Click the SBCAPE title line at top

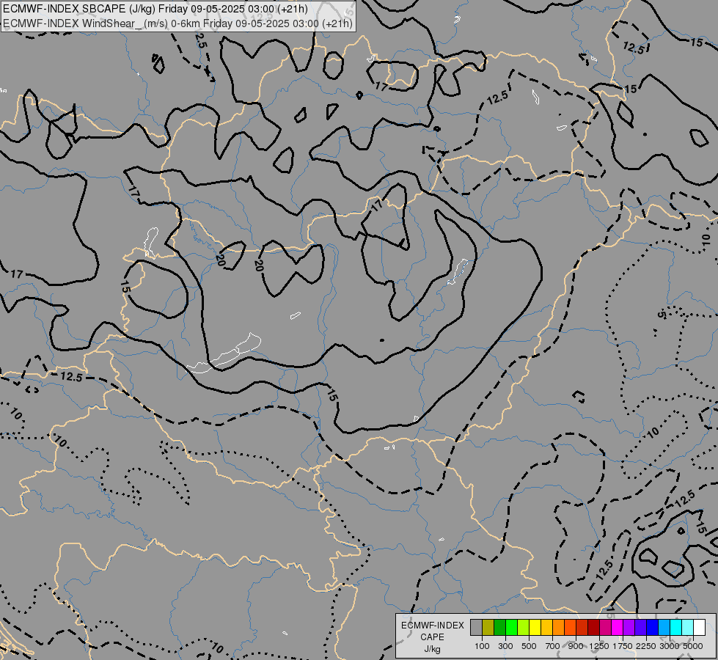click(x=155, y=9)
